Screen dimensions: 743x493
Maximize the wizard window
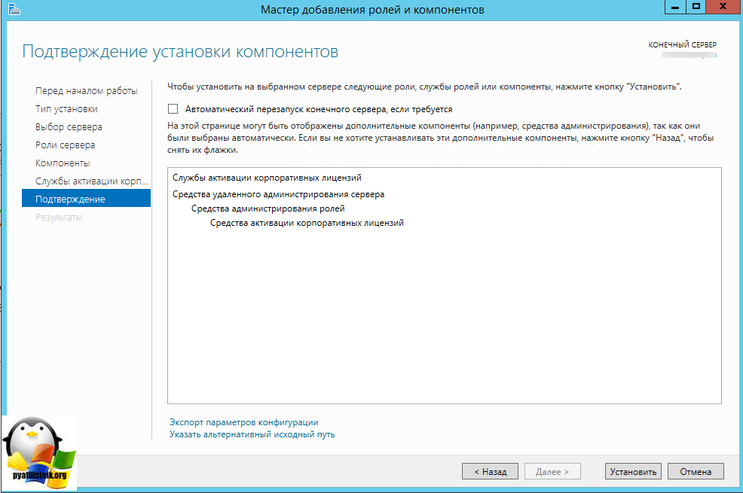[696, 7]
